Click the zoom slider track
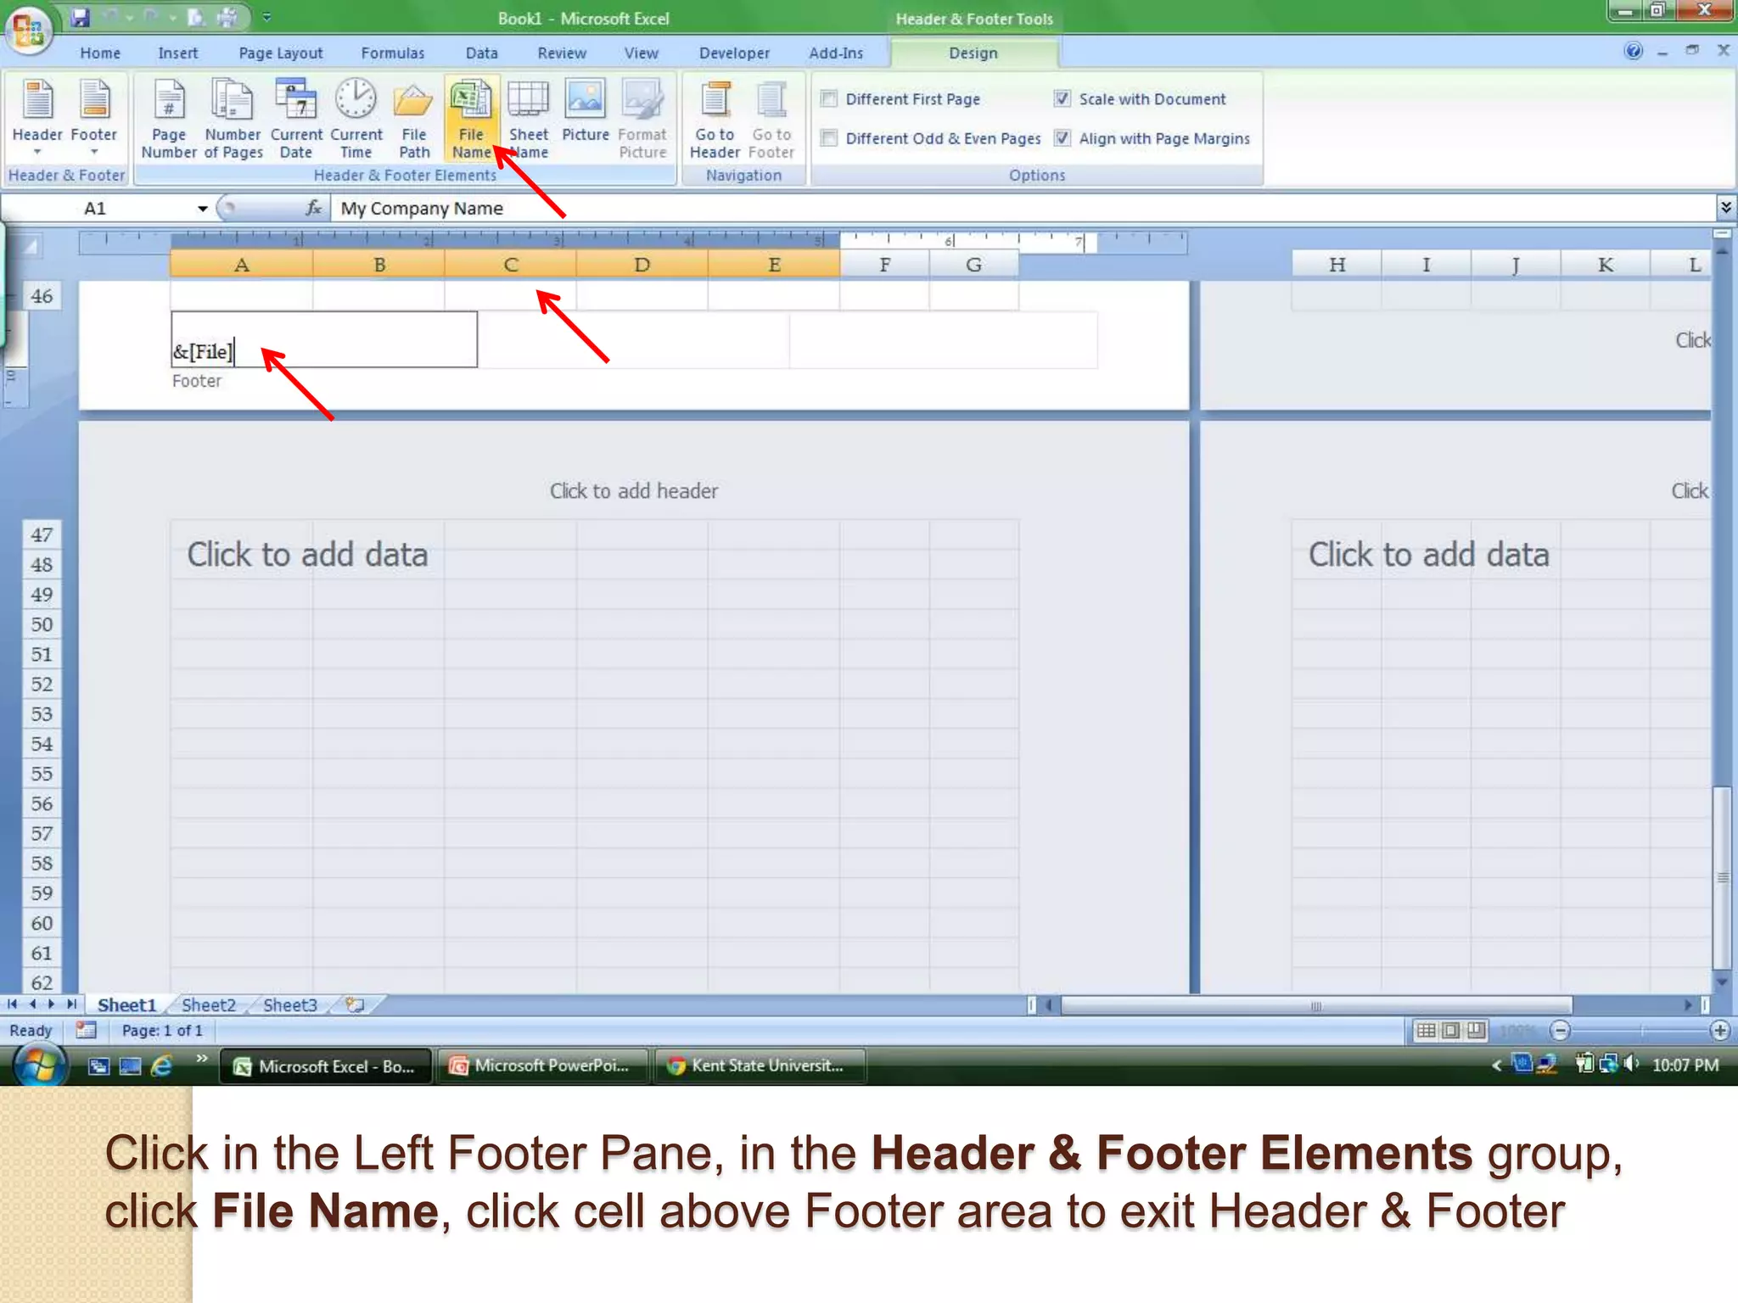The width and height of the screenshot is (1738, 1303). (1640, 1031)
